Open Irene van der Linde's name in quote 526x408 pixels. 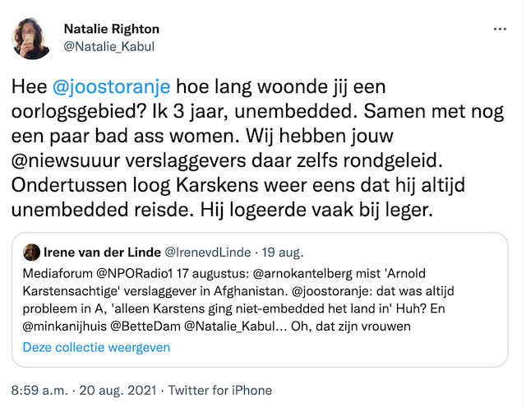(x=102, y=253)
